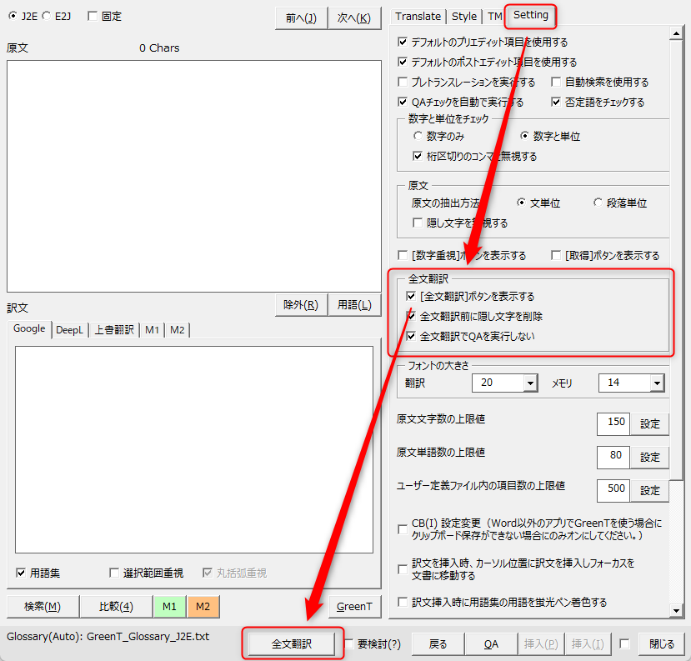Viewport: 691px width, 661px height.
Task: Open the Setting tab
Action: pyautogui.click(x=530, y=16)
